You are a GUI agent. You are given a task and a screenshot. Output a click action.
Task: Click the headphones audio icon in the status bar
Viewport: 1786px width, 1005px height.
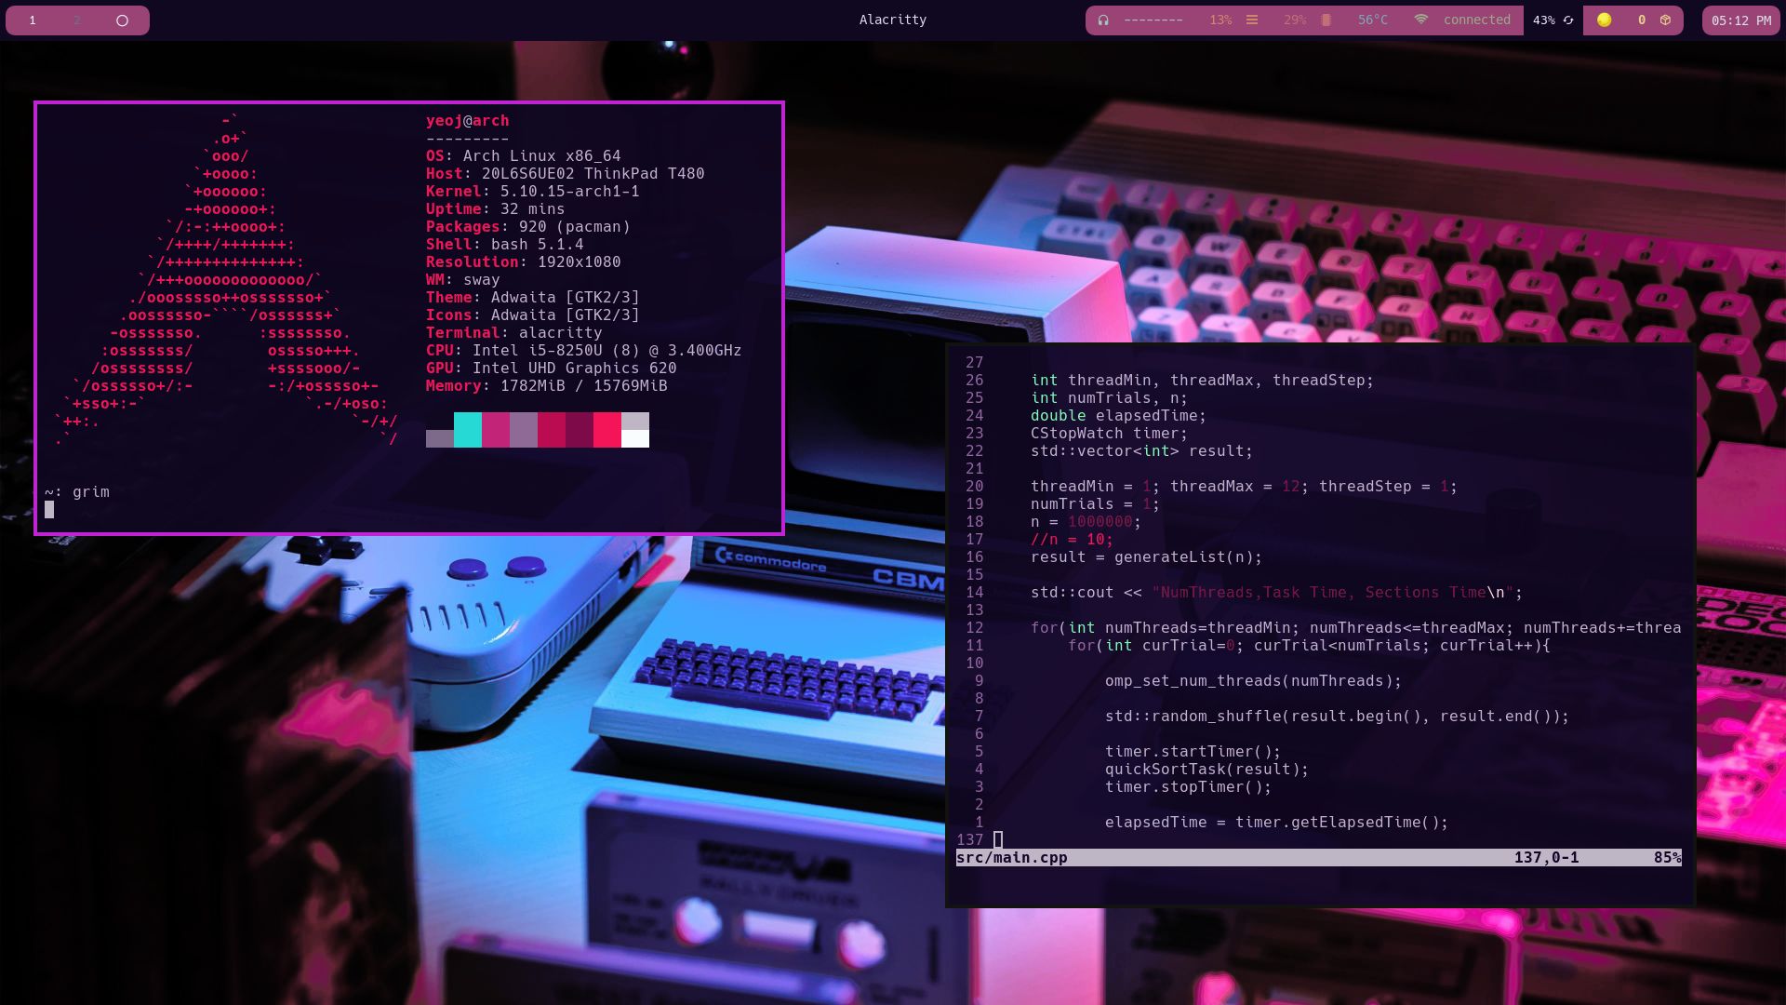tap(1102, 20)
